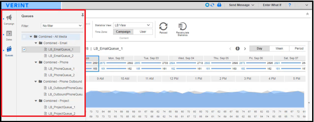Click the 1 PM hour header

(x=199, y=79)
